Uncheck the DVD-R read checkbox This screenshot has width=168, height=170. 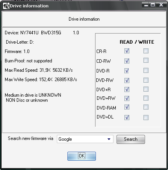(127, 71)
